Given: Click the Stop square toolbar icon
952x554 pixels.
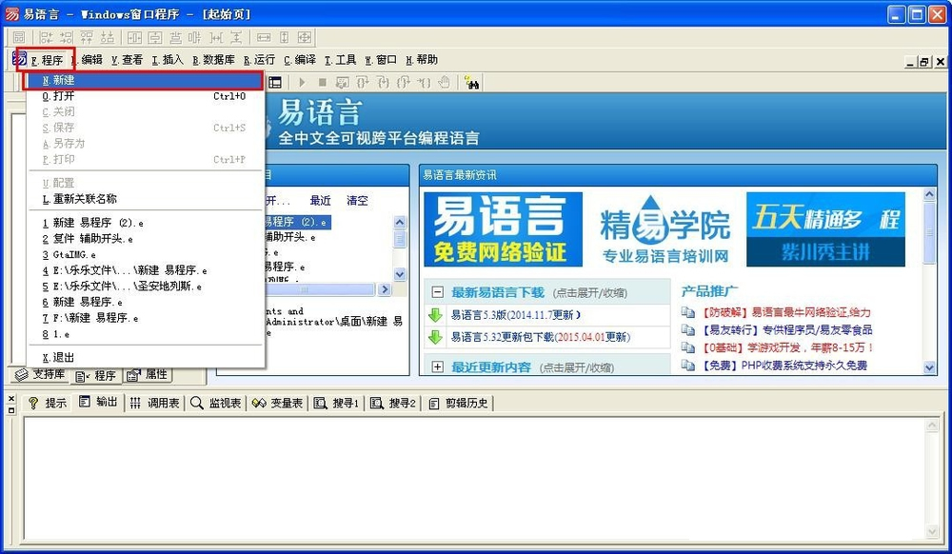Looking at the screenshot, I should (x=323, y=82).
